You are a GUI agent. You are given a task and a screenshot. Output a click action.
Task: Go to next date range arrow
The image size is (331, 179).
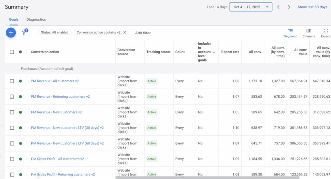tap(289, 7)
